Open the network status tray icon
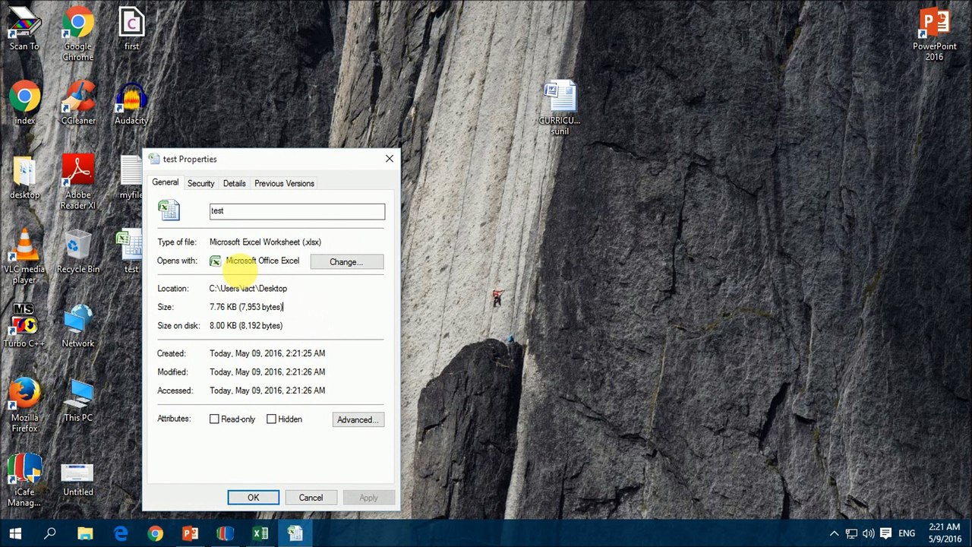The image size is (972, 547). pos(851,533)
